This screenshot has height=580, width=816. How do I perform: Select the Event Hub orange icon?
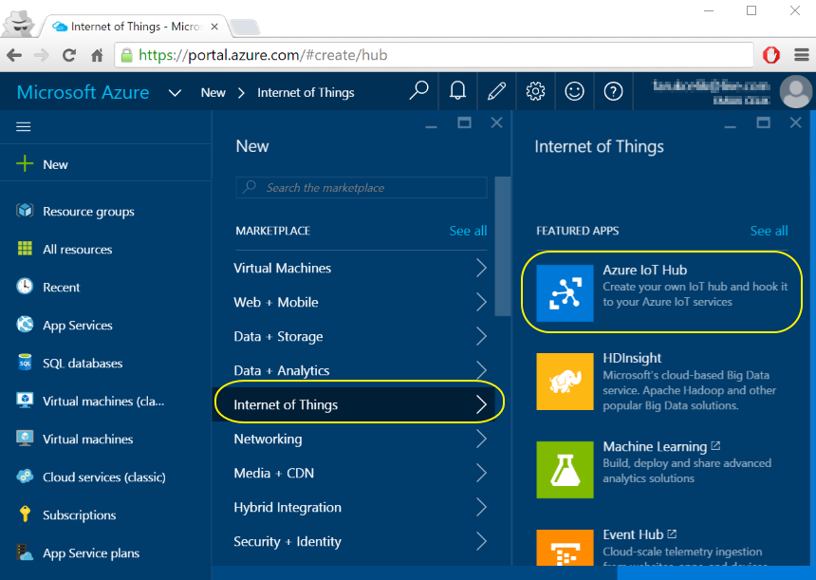click(565, 548)
